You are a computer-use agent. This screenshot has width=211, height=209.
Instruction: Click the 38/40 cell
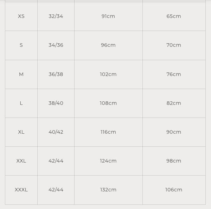pos(56,103)
